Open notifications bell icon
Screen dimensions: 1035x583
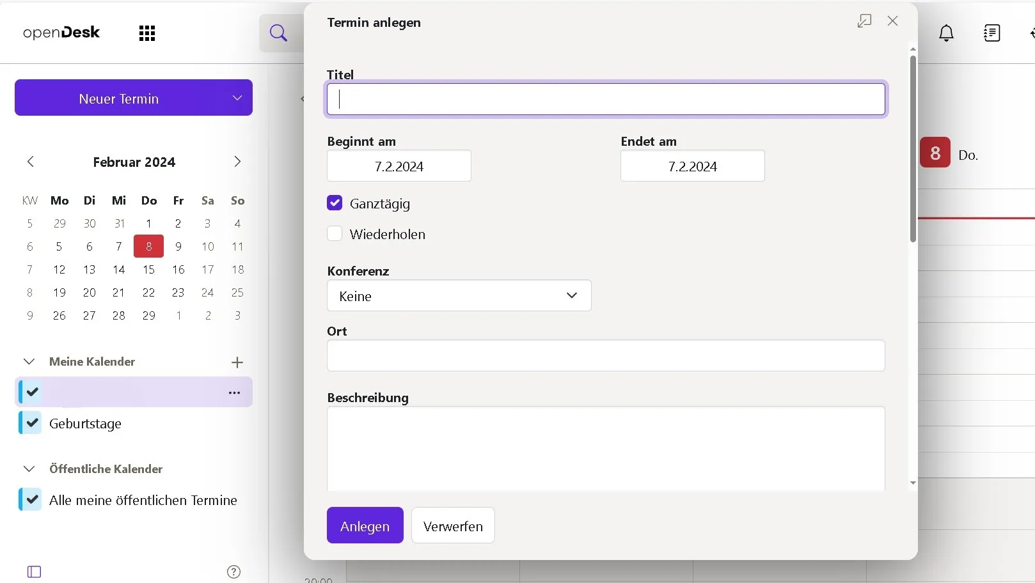[x=946, y=33]
